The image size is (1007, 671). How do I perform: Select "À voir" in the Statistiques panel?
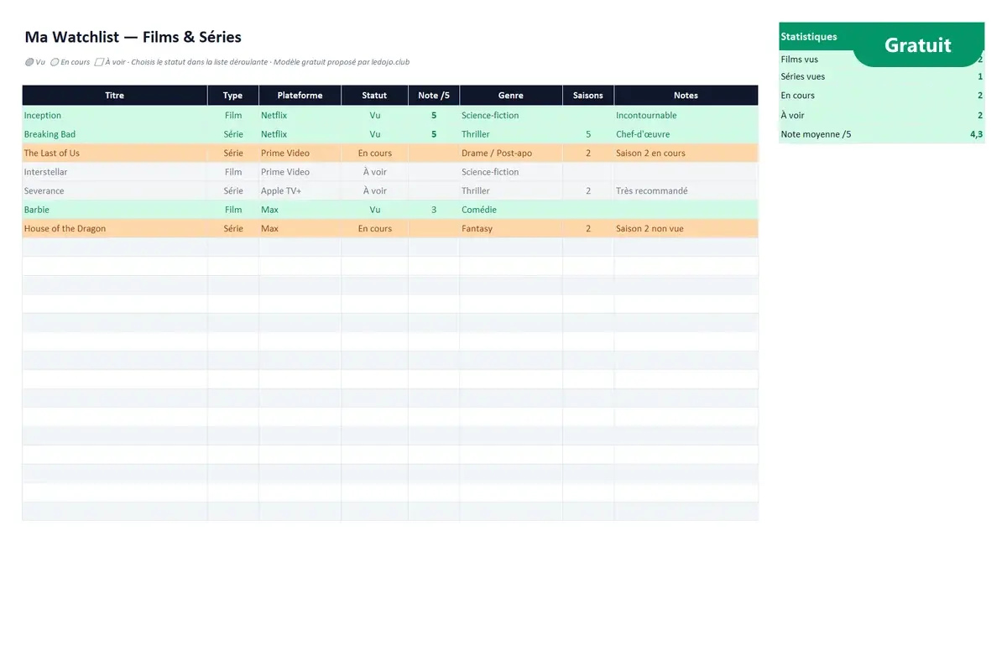point(793,115)
